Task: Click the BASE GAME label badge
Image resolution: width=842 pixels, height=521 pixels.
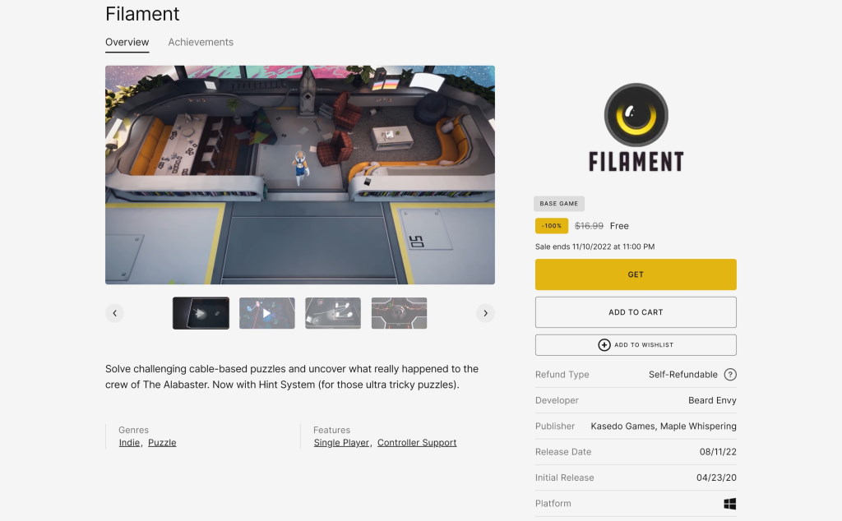Action: click(x=559, y=203)
